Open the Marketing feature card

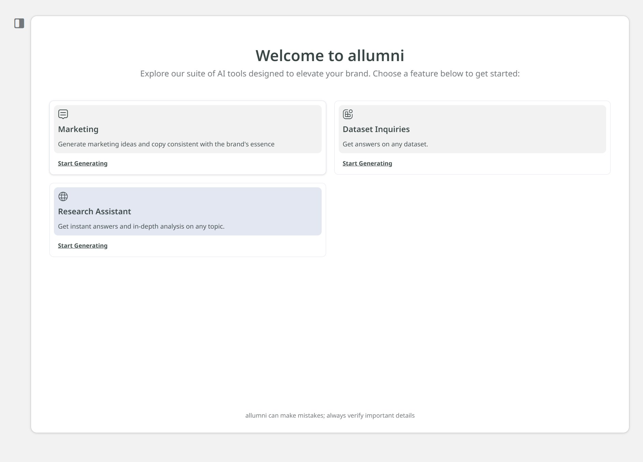188,137
